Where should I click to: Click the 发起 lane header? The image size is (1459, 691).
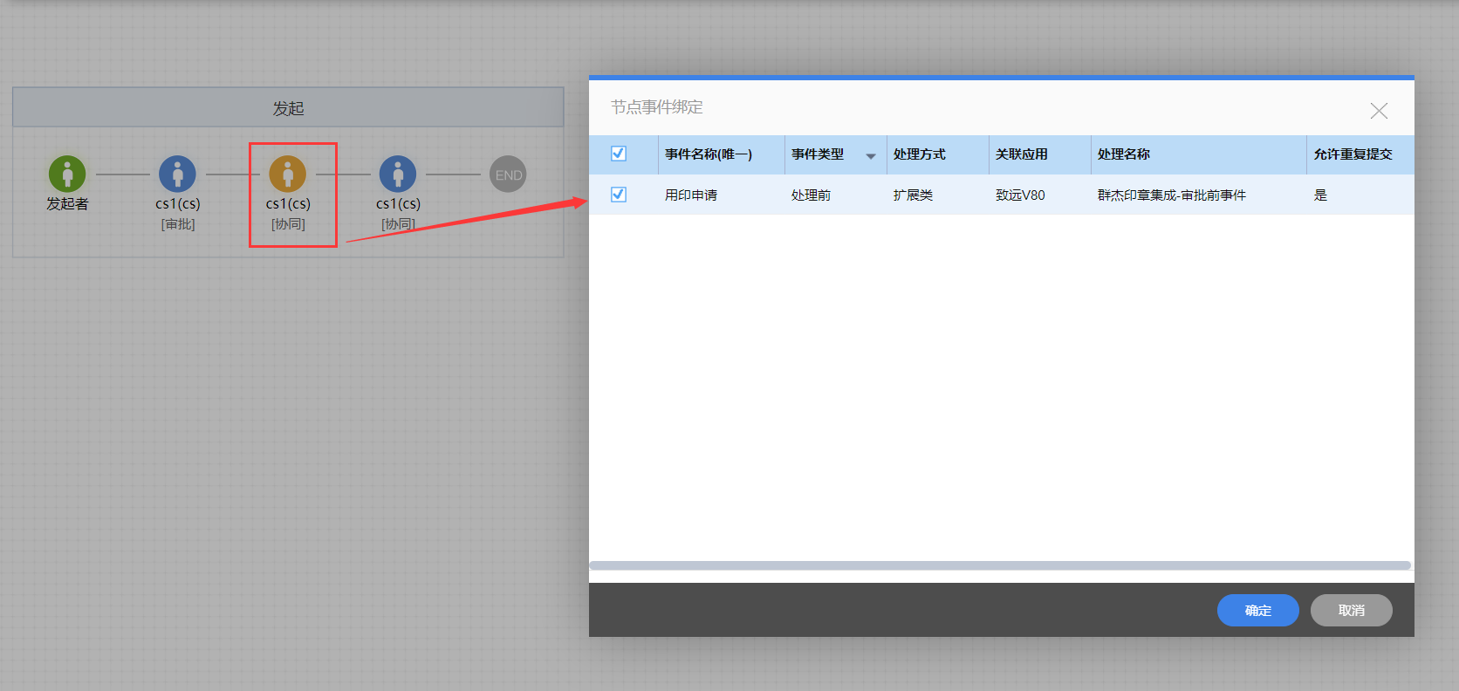(288, 107)
